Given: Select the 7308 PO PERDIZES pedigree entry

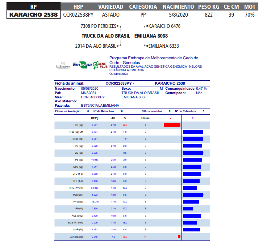Looking at the screenshot, I should (99, 26).
